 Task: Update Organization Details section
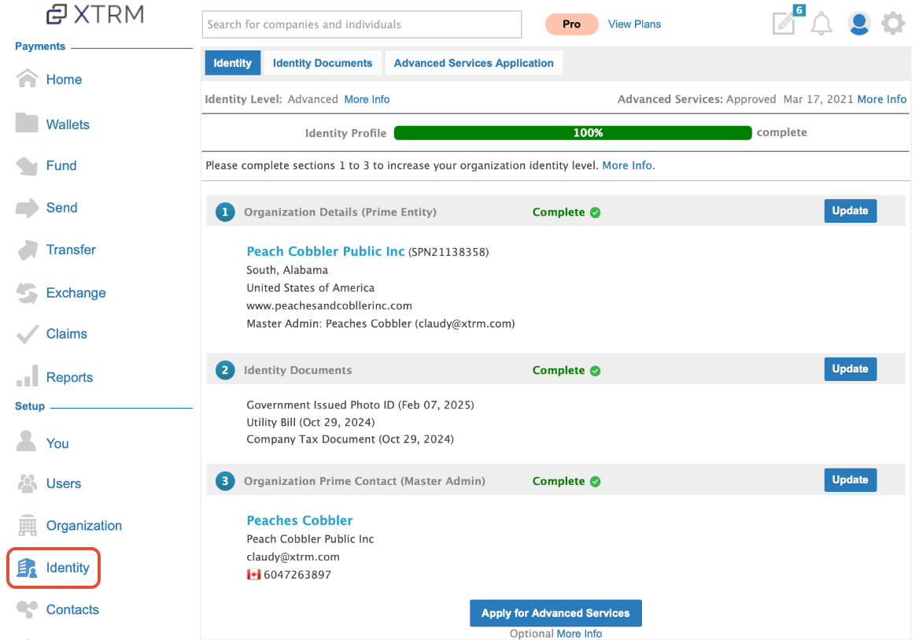(850, 211)
